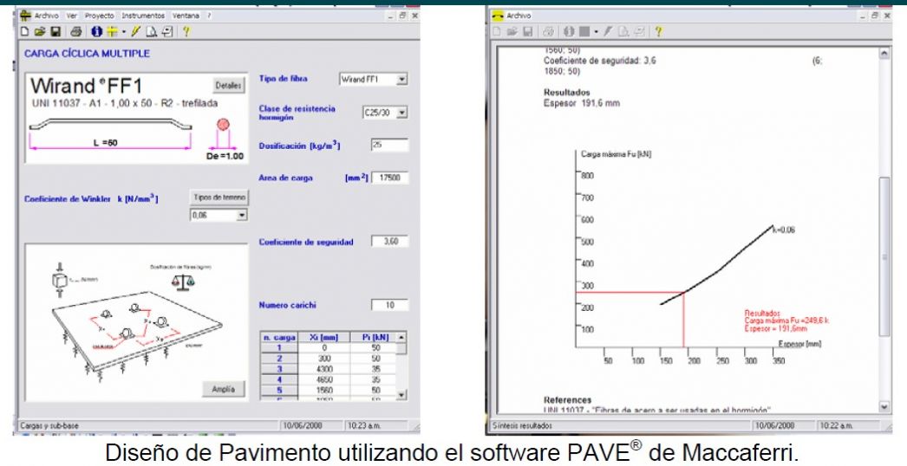Click the Detalles button for Wirand FF1
This screenshot has height=466, width=907.
click(x=228, y=86)
